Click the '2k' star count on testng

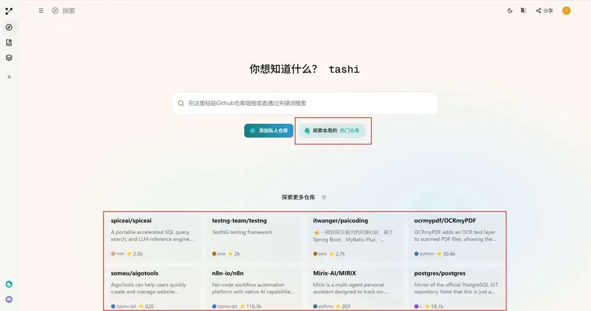tap(237, 254)
